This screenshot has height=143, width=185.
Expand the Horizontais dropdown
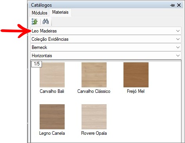click(x=106, y=56)
